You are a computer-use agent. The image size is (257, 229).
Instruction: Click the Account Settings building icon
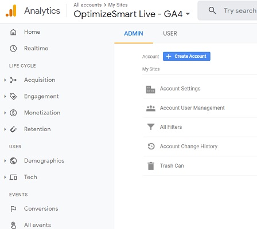click(150, 89)
